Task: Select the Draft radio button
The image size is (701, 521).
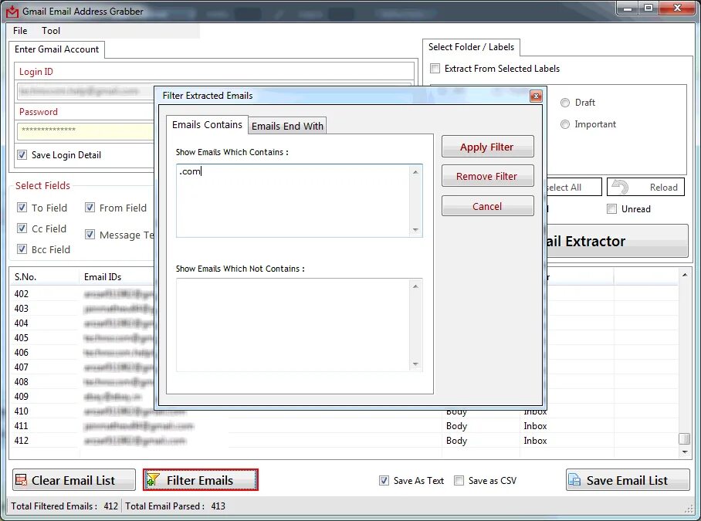Action: [x=565, y=103]
